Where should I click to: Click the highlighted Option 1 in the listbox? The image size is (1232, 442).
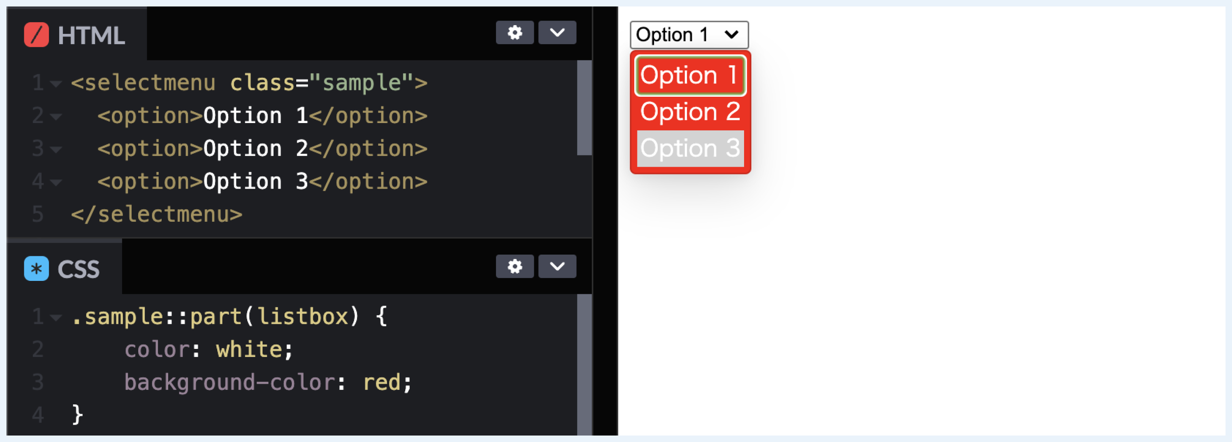click(x=689, y=75)
